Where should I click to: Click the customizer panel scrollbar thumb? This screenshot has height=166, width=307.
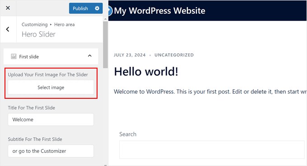(x=105, y=45)
